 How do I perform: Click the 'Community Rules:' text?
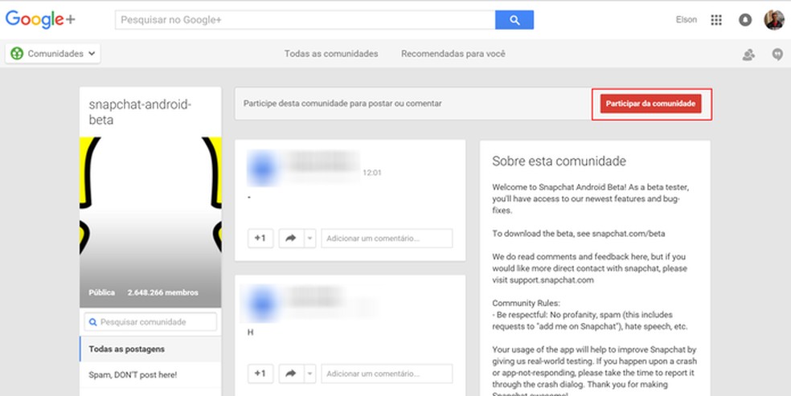[x=527, y=304]
